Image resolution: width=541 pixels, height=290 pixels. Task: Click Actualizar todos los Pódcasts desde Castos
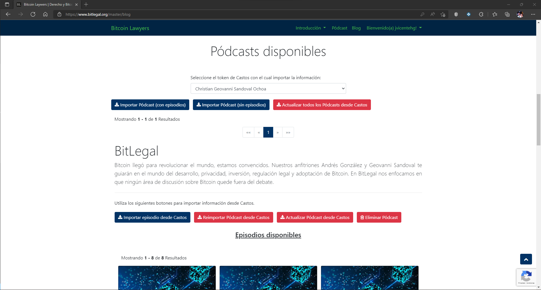(x=322, y=105)
